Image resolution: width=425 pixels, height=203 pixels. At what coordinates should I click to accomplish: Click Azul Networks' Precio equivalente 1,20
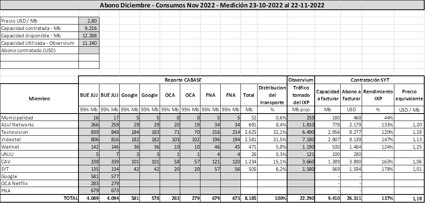pyautogui.click(x=409, y=124)
